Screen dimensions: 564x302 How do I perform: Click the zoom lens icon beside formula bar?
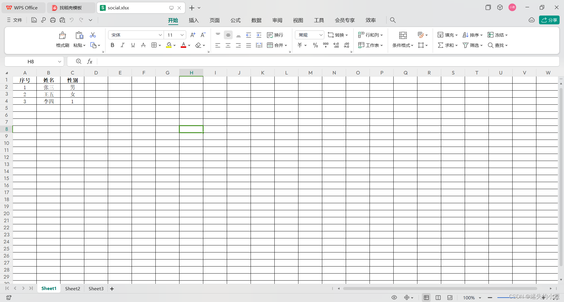[79, 61]
